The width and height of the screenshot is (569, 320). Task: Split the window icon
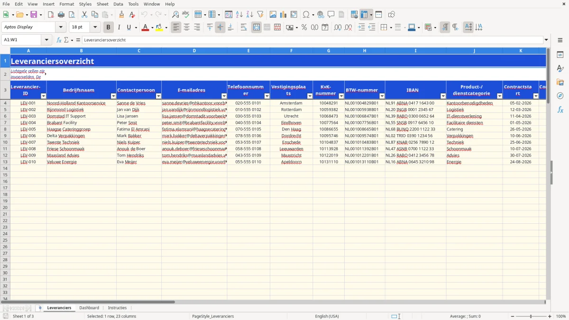pos(378,15)
